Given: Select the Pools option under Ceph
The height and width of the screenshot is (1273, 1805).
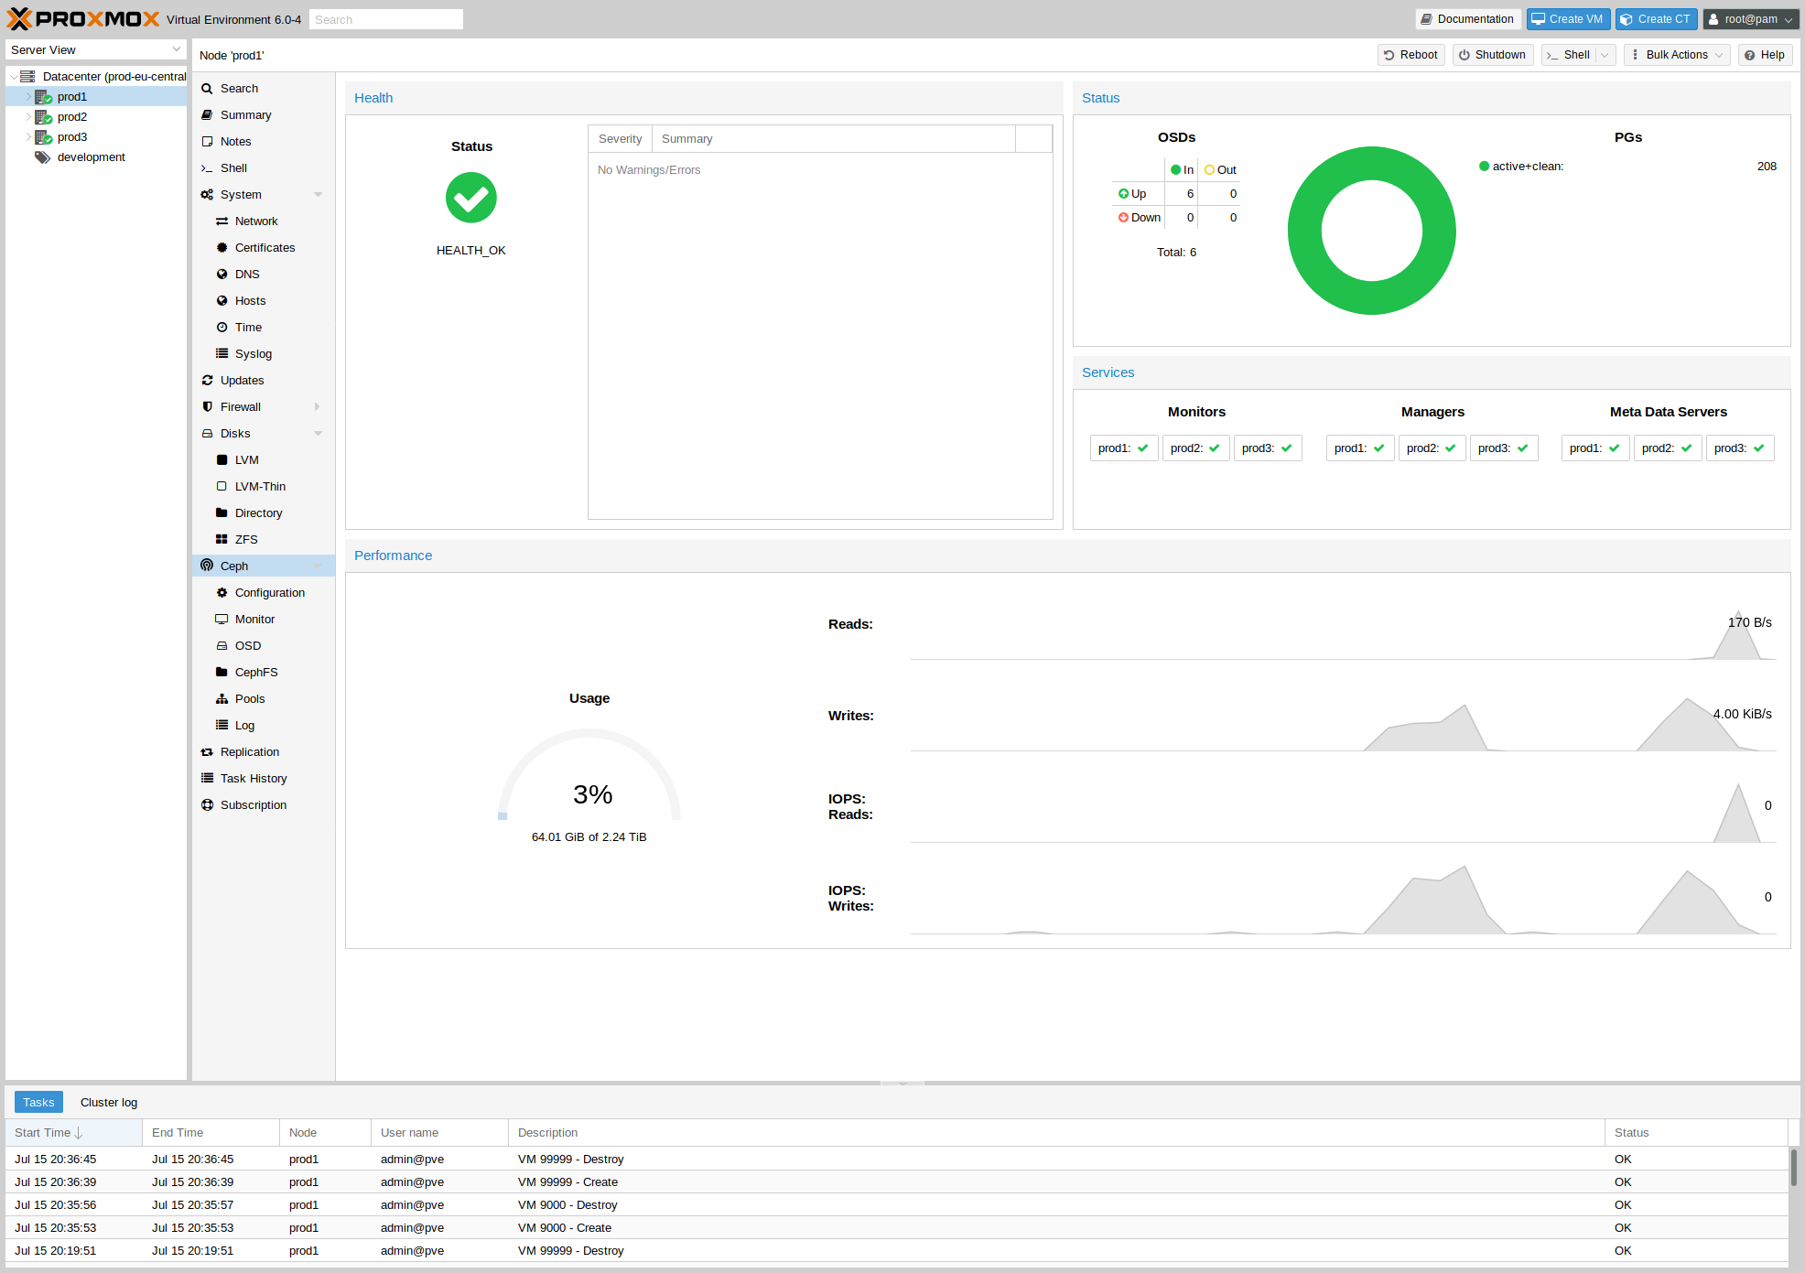Looking at the screenshot, I should point(248,698).
